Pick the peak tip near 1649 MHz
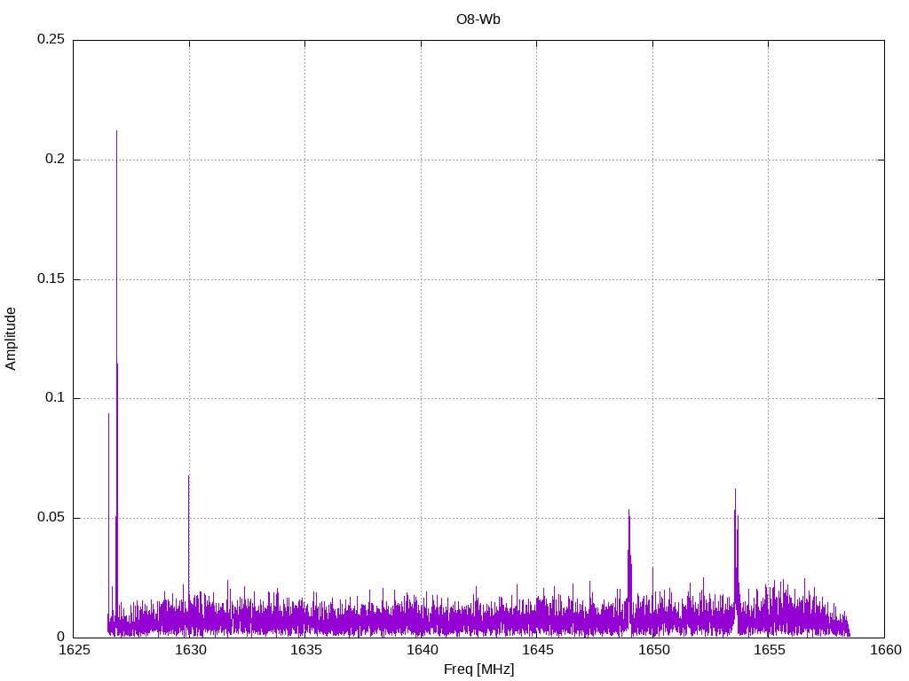Viewport: 909px width, 681px height. [628, 510]
